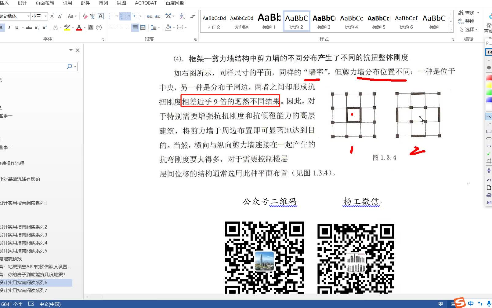Sort text with the A-Z sort icon
492x308 pixels.
click(183, 16)
